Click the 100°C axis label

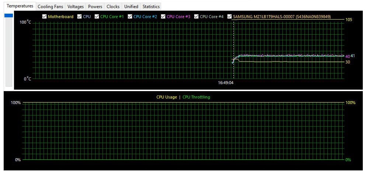pos(25,23)
